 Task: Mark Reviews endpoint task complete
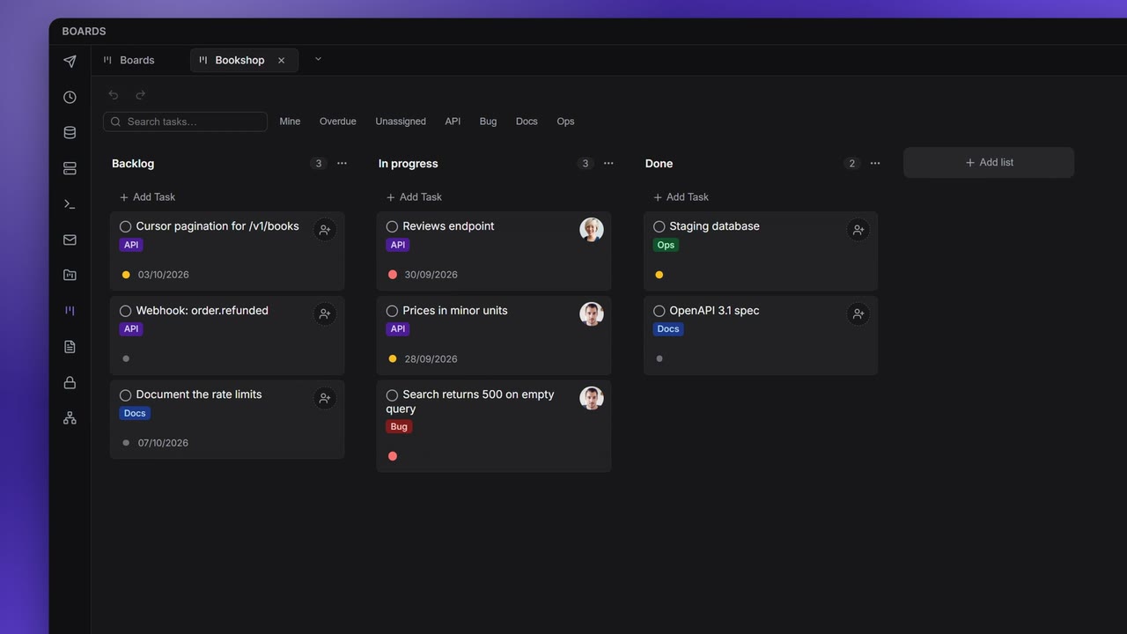pyautogui.click(x=392, y=226)
